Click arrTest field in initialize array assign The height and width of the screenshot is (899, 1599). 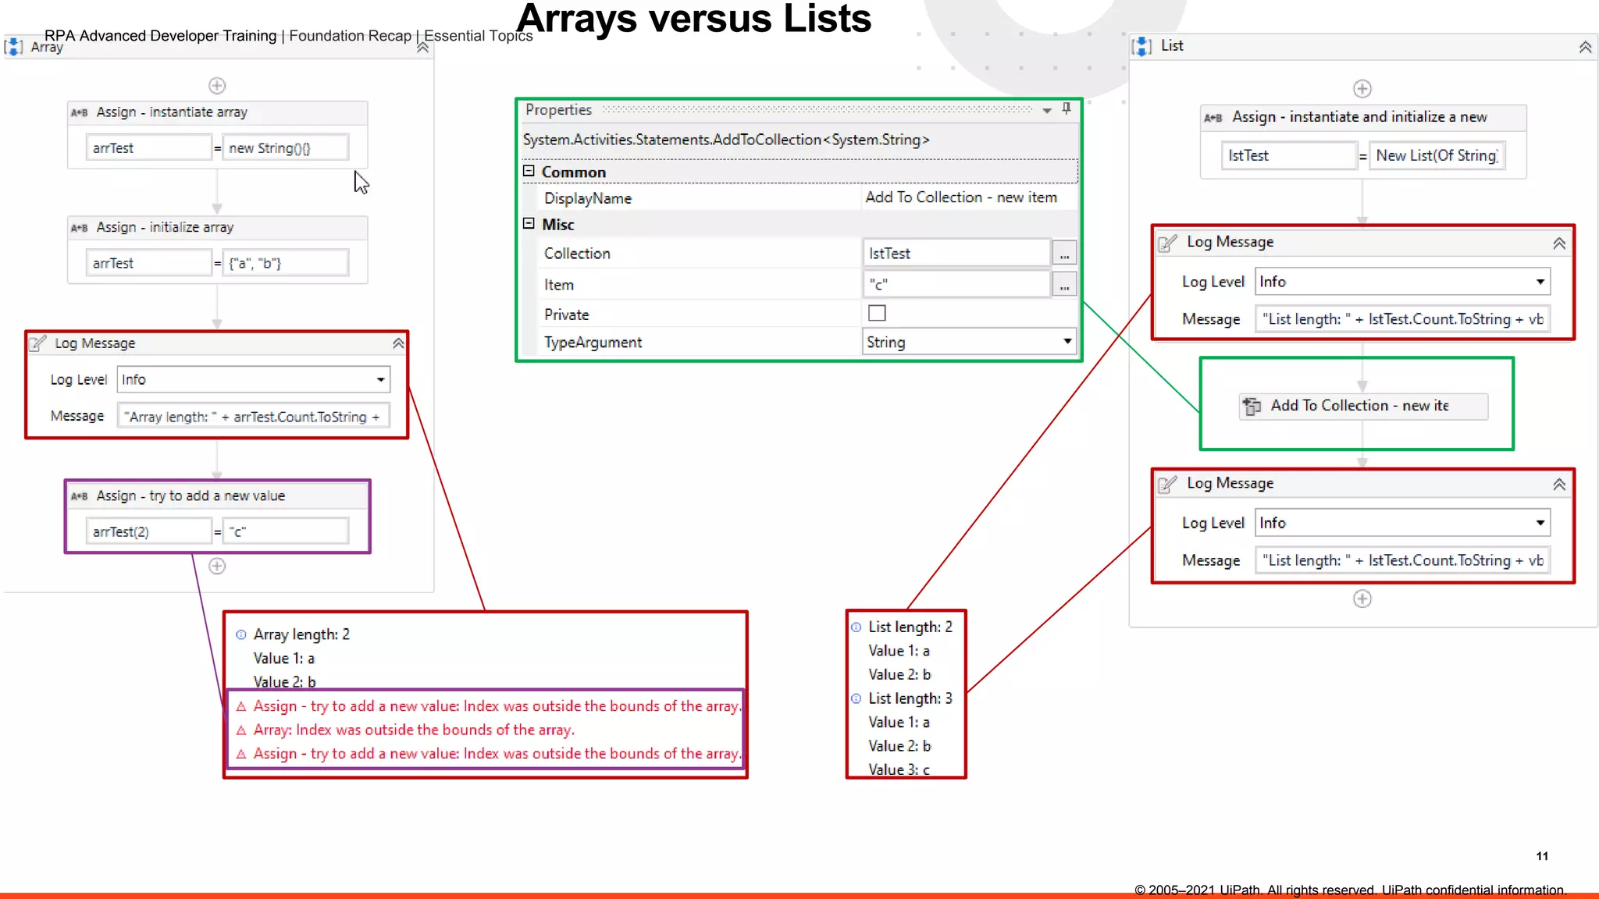pos(148,264)
